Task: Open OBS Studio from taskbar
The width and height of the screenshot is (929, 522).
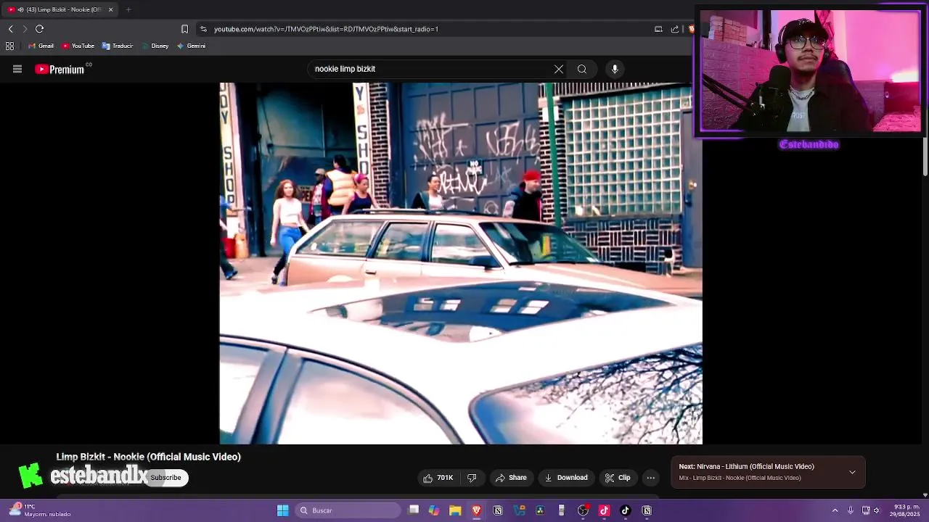Action: [583, 510]
